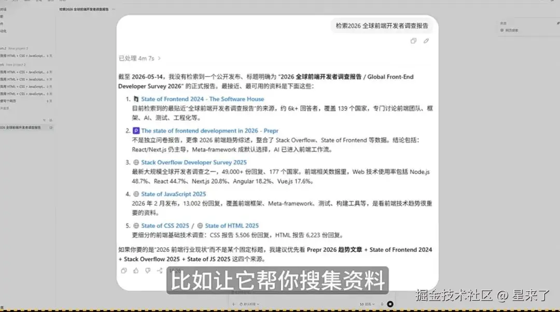
Task: Open State of Frontend 2024 - The Software House link
Action: (203, 99)
